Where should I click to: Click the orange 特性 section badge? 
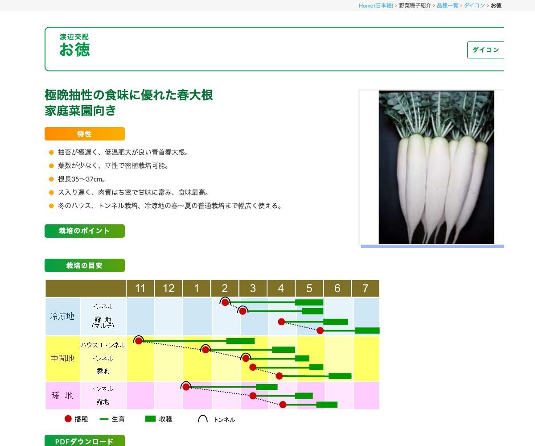click(x=84, y=133)
